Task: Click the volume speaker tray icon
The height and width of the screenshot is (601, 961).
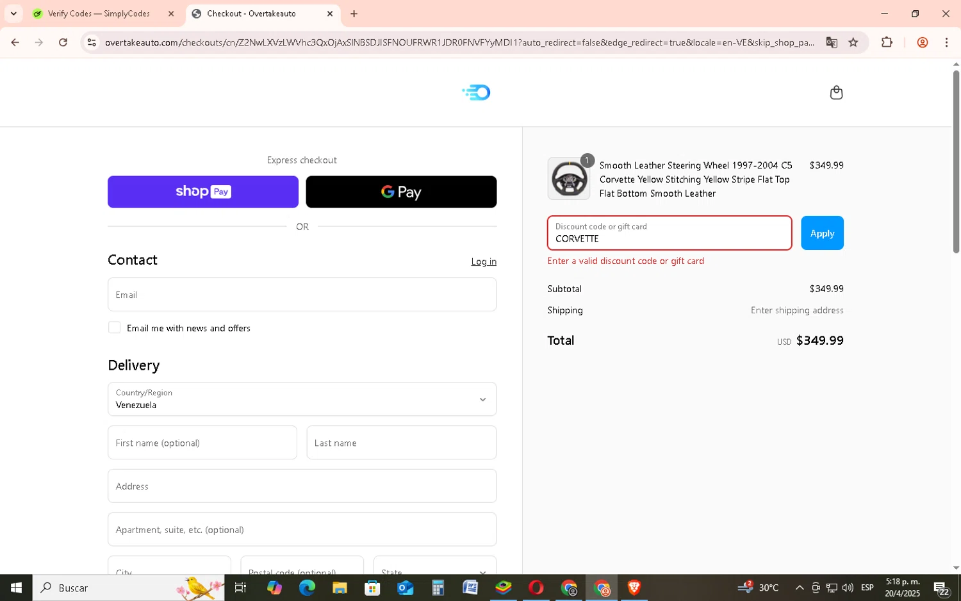Action: tap(848, 588)
